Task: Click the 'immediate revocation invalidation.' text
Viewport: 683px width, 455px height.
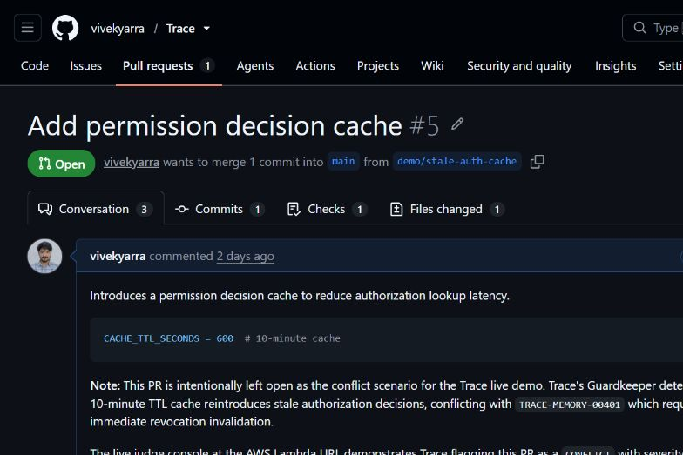Action: [181, 421]
